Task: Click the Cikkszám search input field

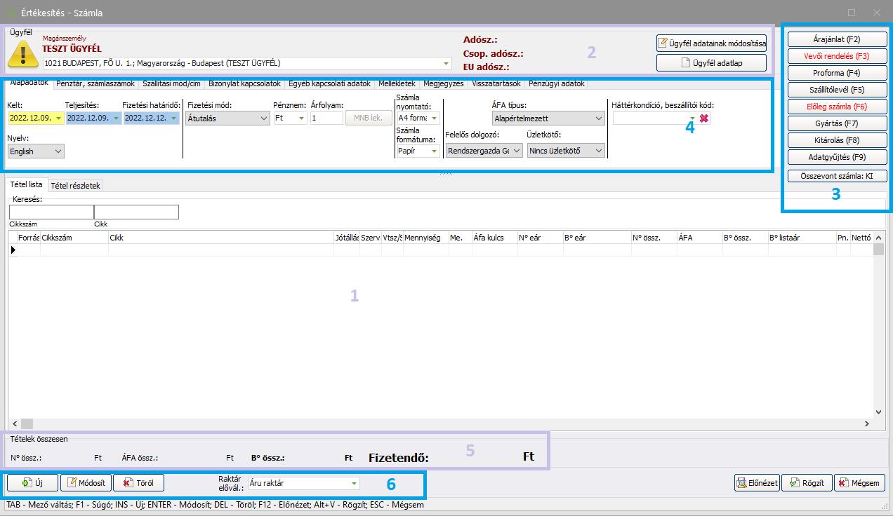Action: point(51,212)
